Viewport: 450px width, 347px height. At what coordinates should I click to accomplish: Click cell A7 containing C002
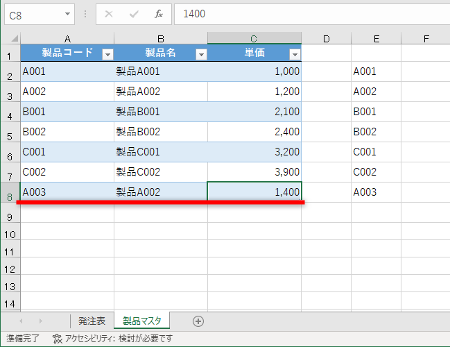tap(67, 172)
